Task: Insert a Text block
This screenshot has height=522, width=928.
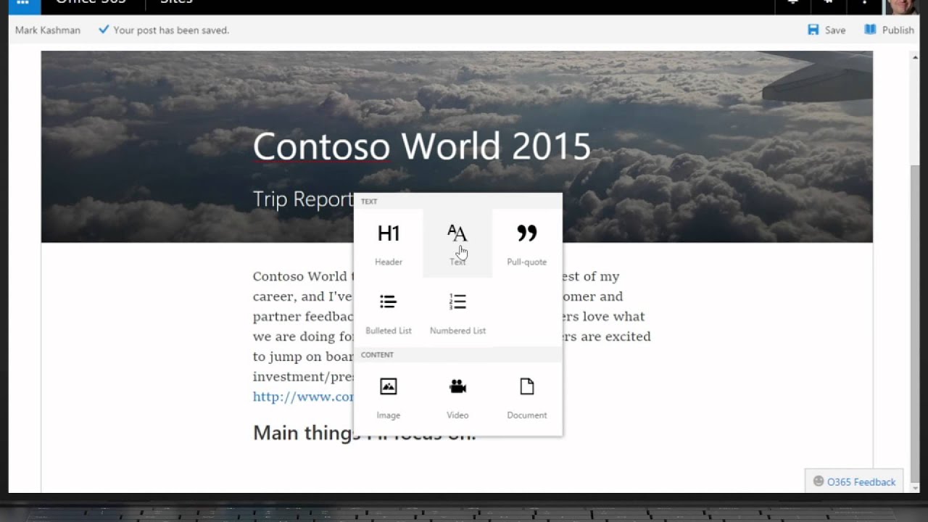Action: tap(457, 244)
